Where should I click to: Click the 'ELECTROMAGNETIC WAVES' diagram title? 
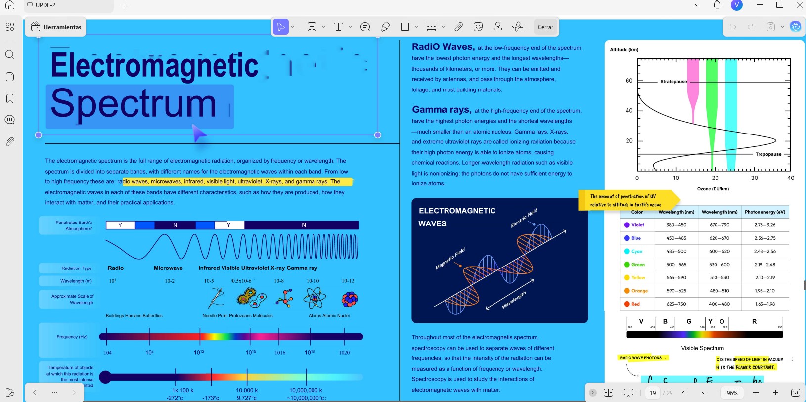(x=457, y=217)
